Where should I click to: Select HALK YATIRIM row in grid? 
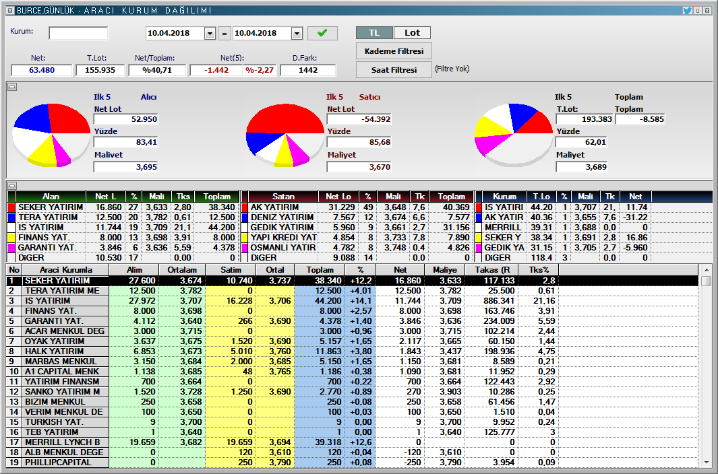coord(352,351)
